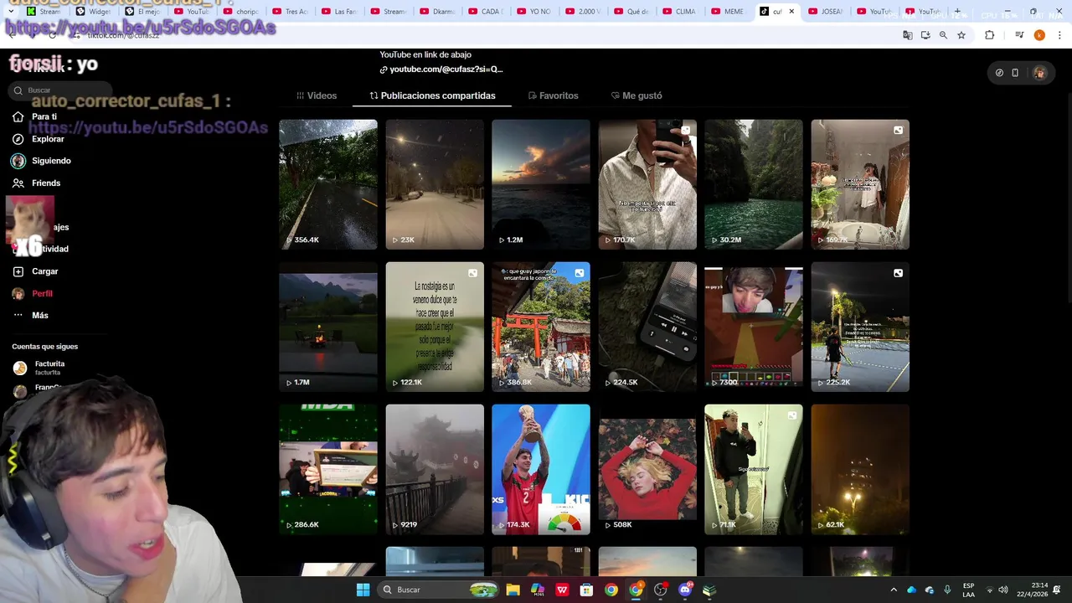
Task: Go to Para ti feed
Action: (44, 116)
